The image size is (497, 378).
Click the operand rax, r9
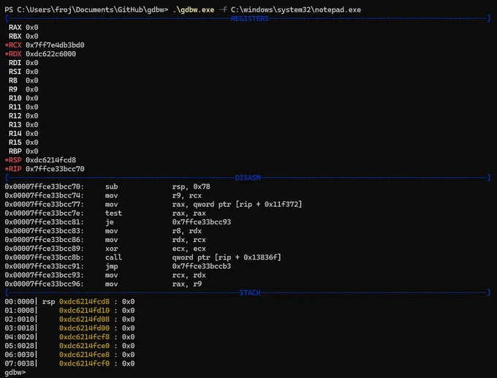[187, 284]
